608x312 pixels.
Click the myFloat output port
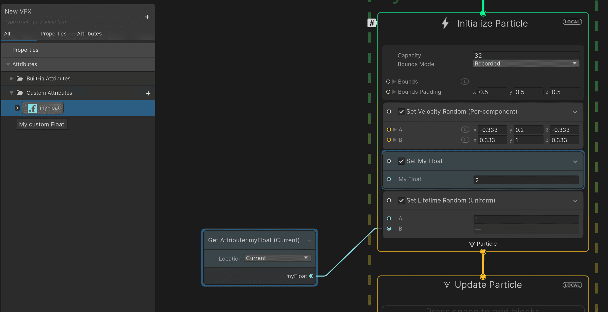[311, 276]
